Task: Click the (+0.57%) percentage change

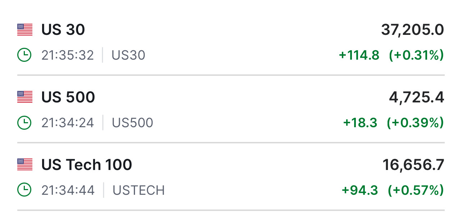Action: coord(416,190)
